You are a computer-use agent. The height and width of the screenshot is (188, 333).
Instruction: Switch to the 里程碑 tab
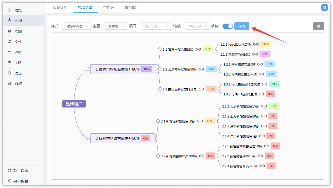[109, 7]
